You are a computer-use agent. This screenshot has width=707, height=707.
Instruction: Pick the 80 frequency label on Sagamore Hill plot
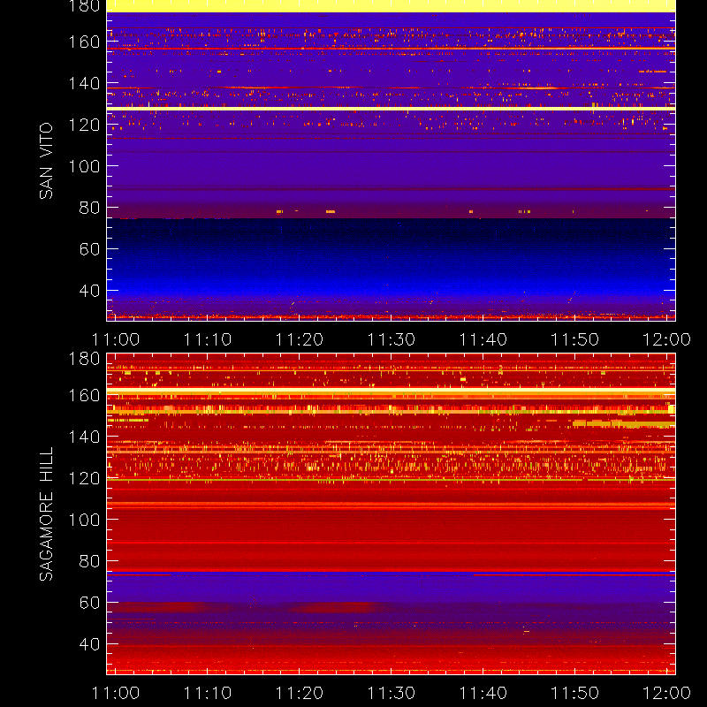pos(89,561)
